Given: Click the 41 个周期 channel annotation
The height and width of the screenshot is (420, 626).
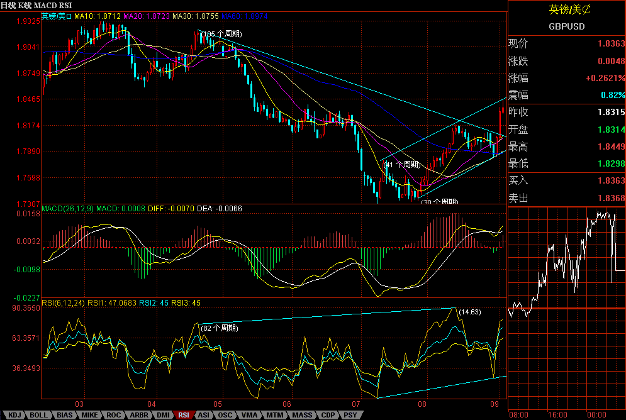Looking at the screenshot, I should [x=402, y=164].
